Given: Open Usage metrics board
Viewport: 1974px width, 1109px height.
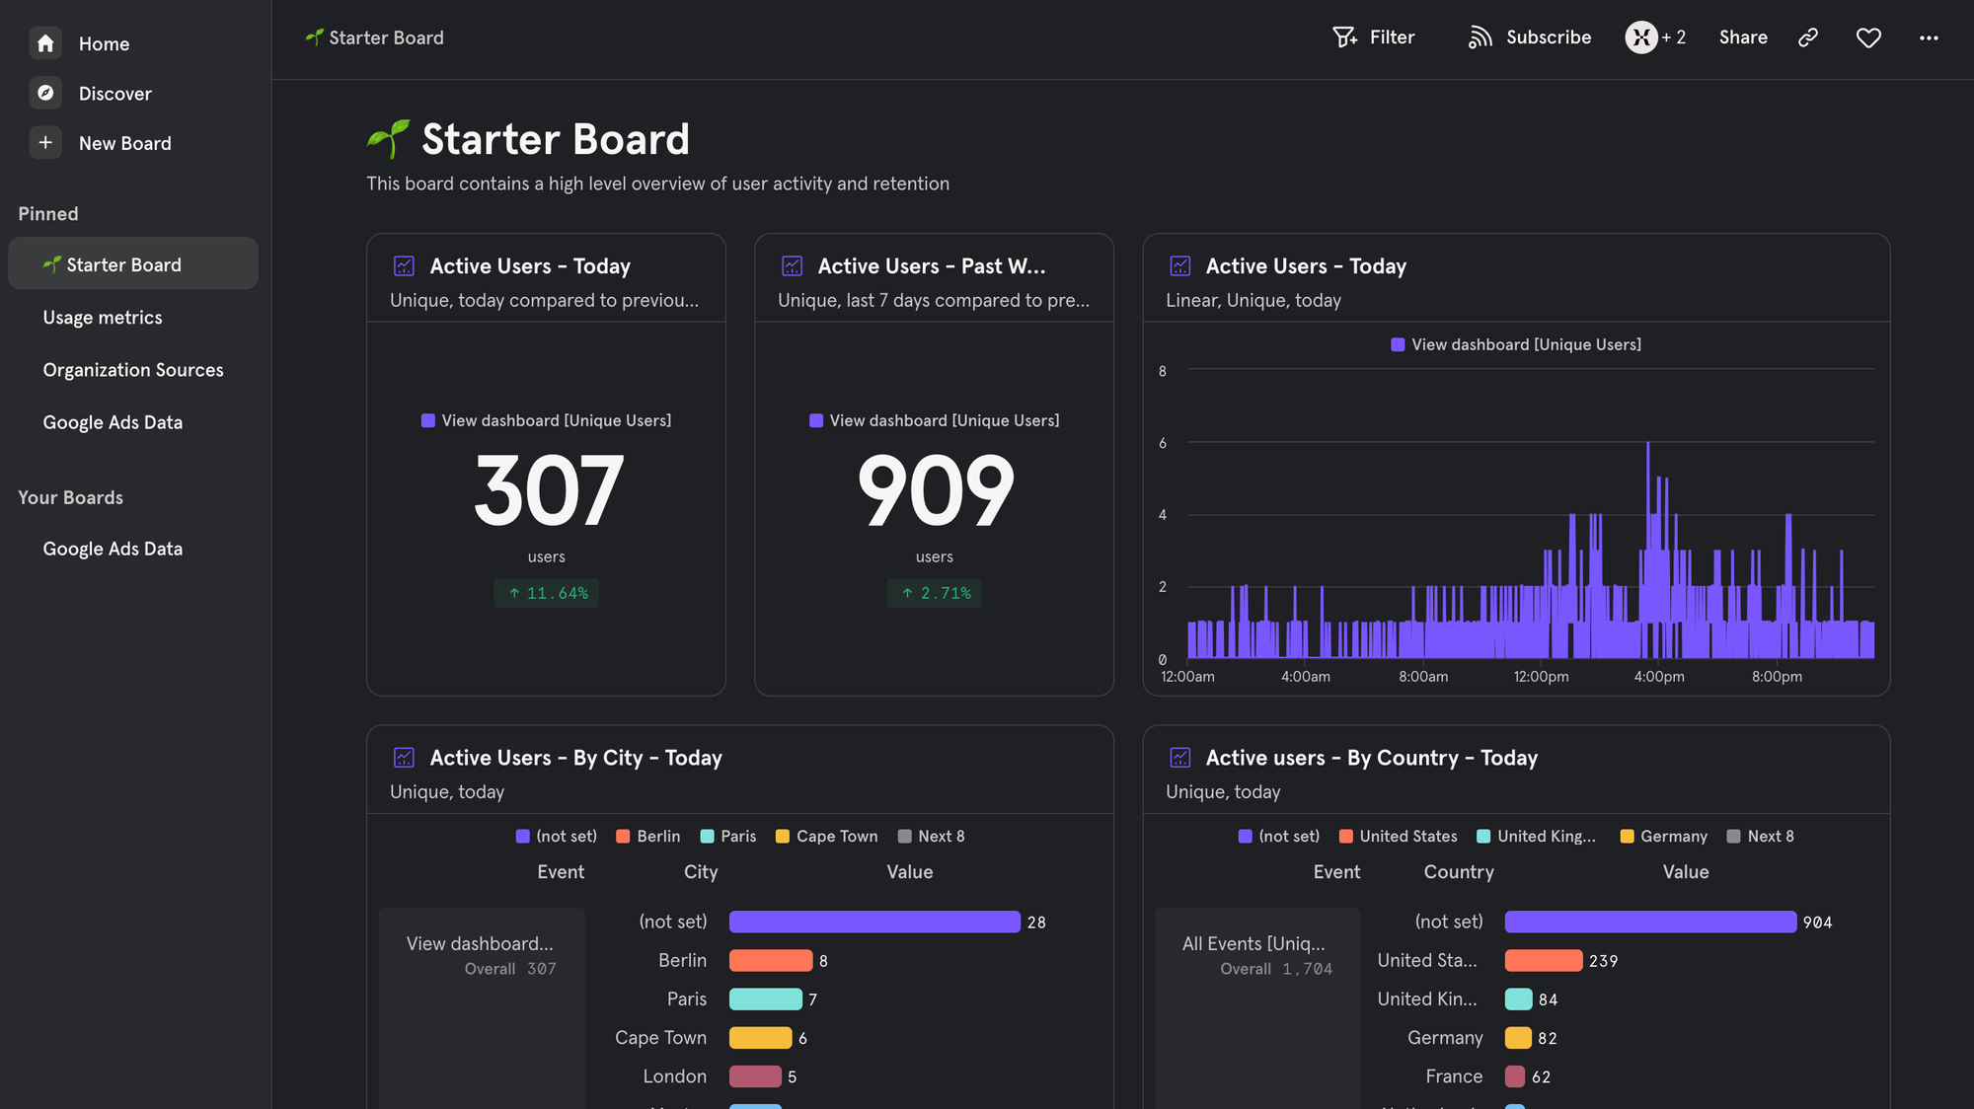Looking at the screenshot, I should click(103, 318).
